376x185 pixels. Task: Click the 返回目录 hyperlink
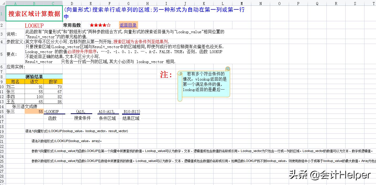click(128, 25)
